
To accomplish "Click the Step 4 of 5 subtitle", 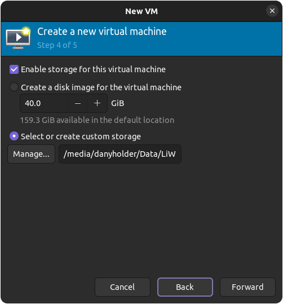I will click(x=57, y=45).
